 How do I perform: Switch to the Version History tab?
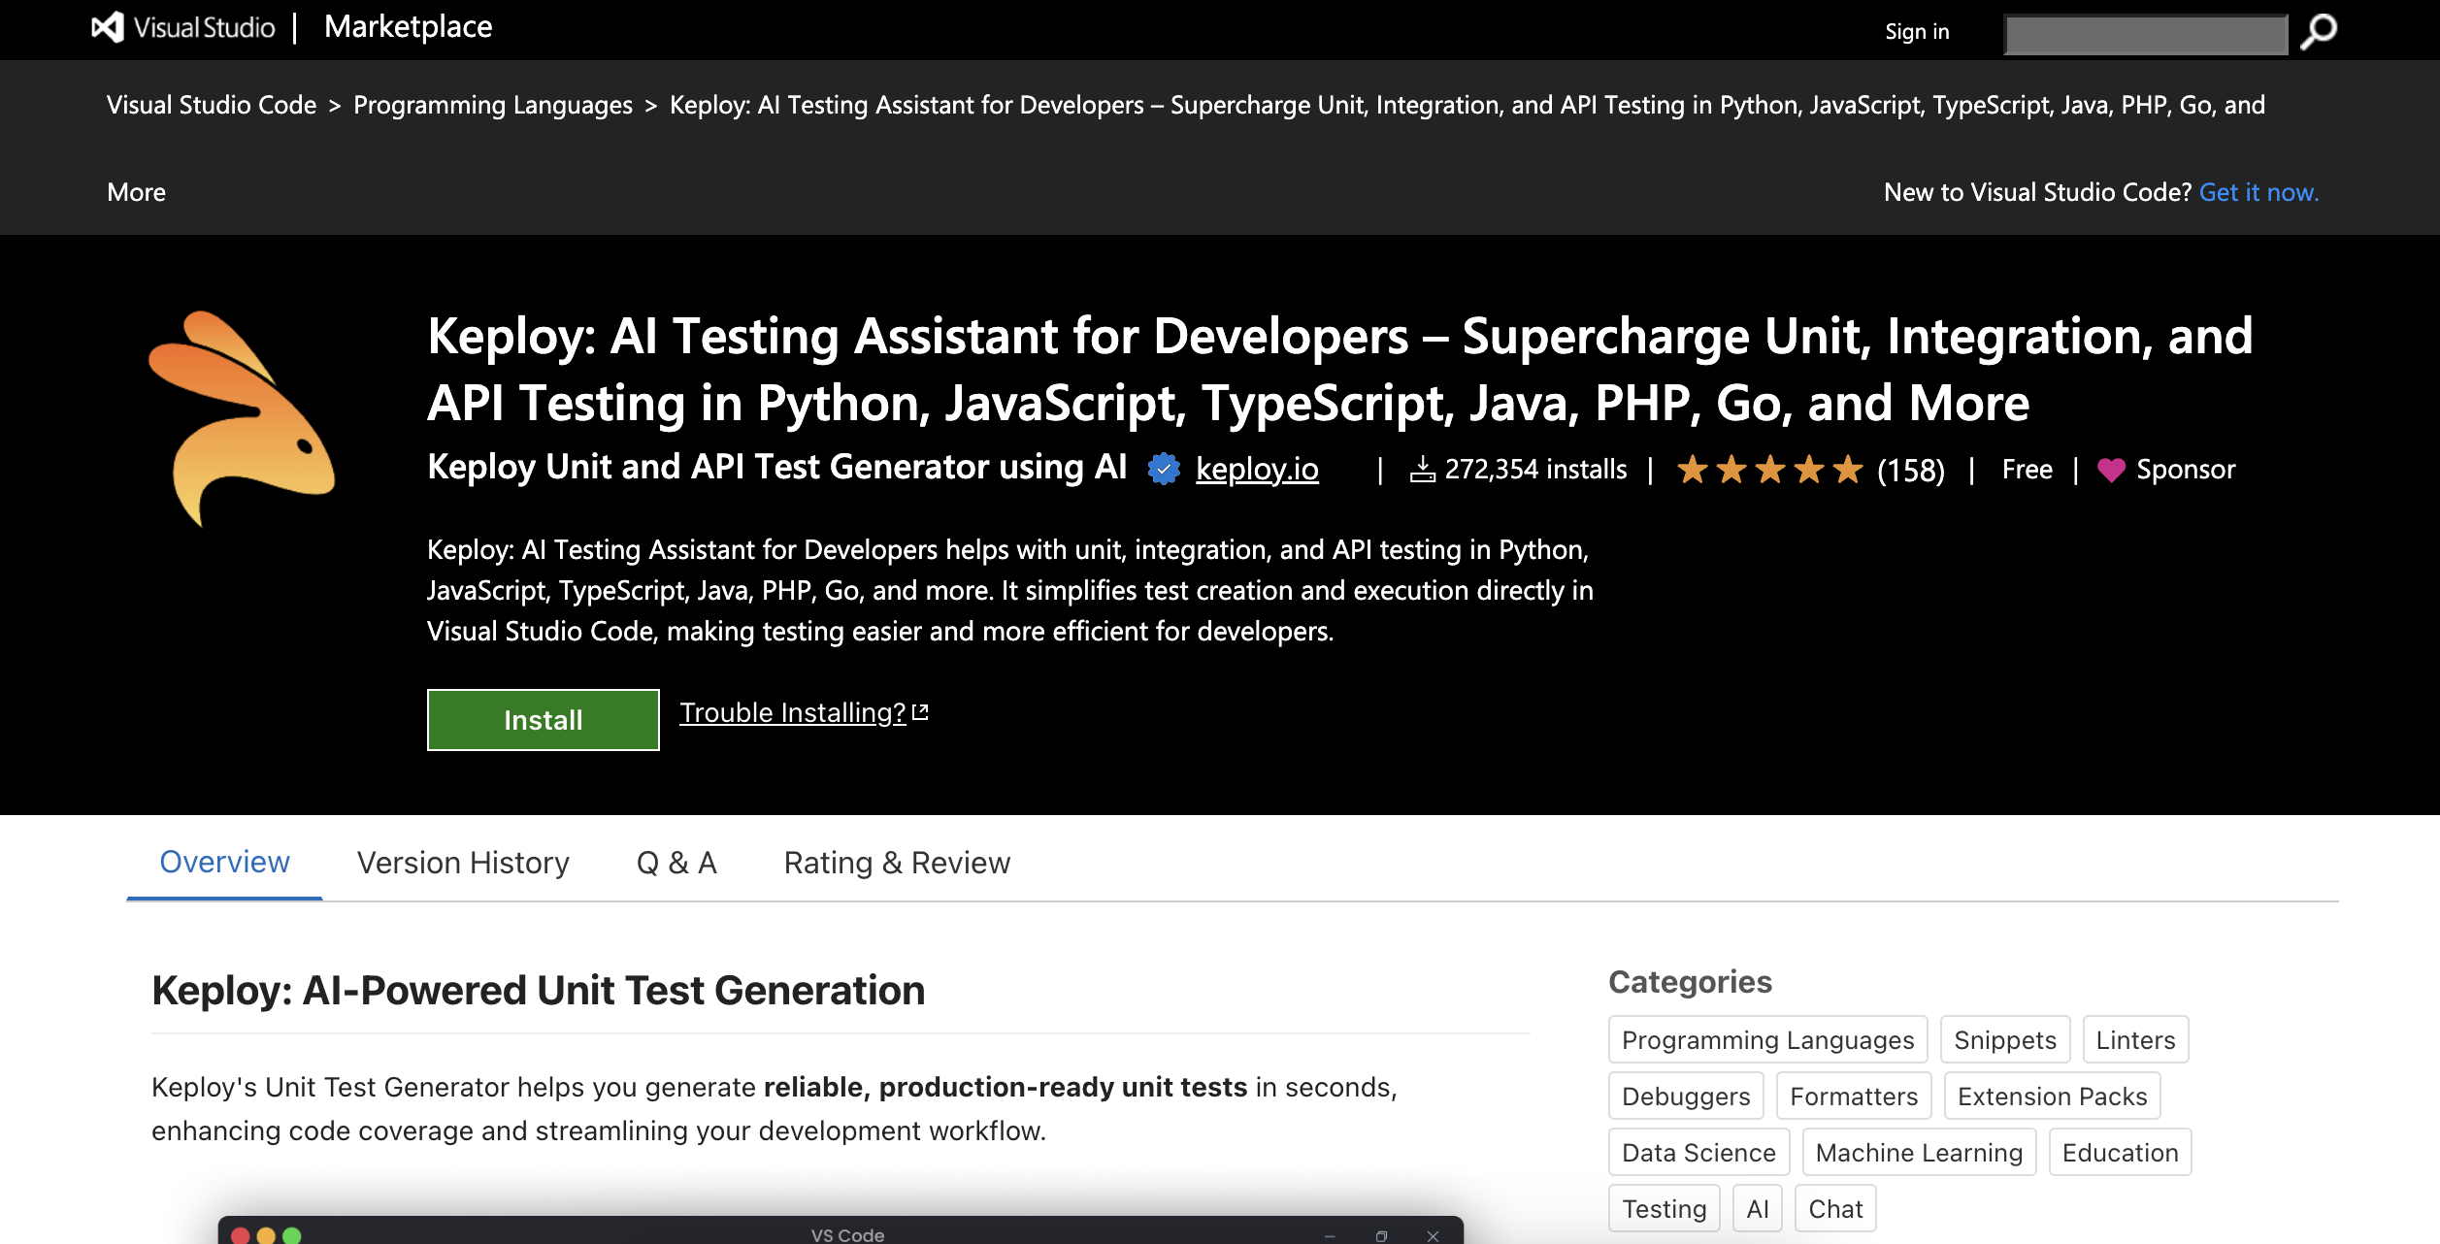coord(463,863)
